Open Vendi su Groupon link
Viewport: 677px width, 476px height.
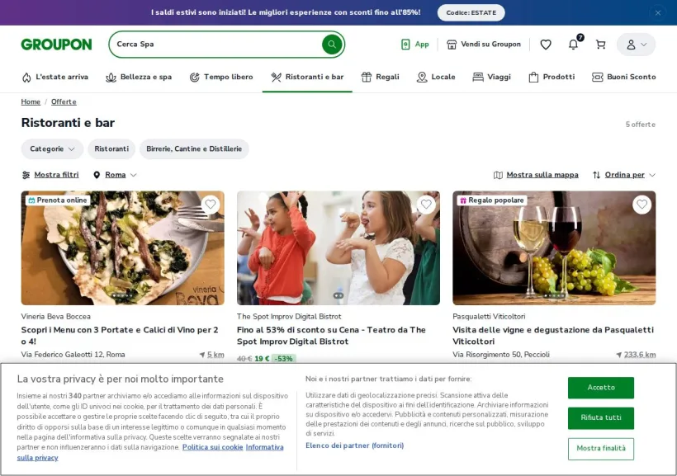coord(484,44)
